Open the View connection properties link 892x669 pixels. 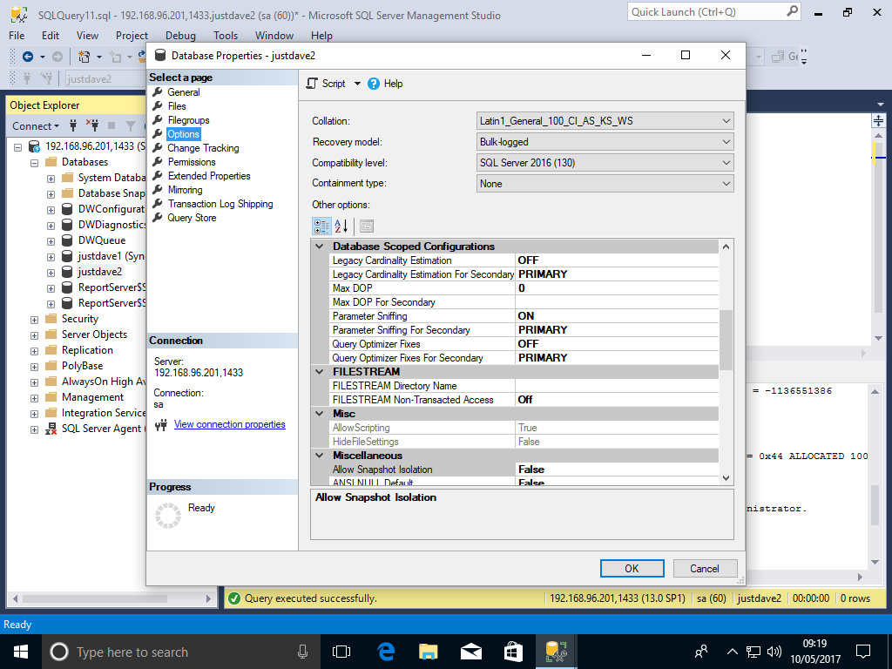click(x=229, y=424)
